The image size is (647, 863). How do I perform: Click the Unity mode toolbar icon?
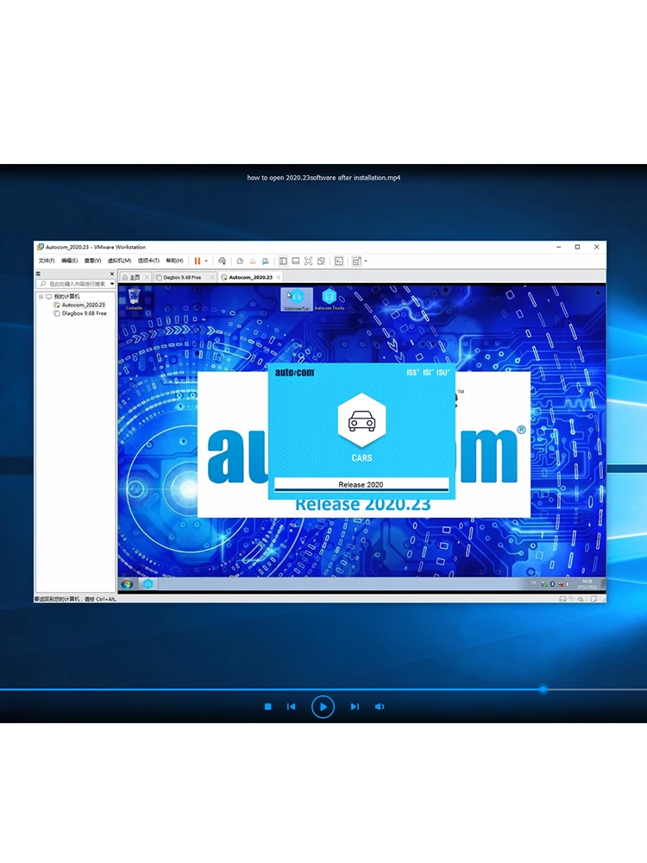[321, 261]
